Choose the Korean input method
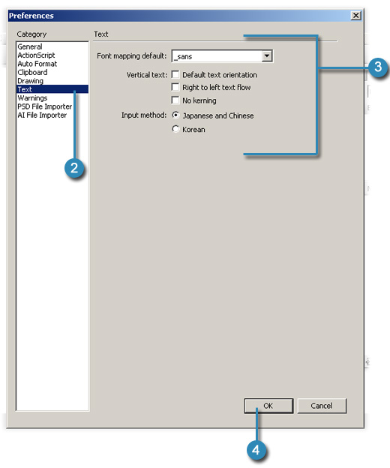This screenshot has height=468, width=390. [x=175, y=129]
